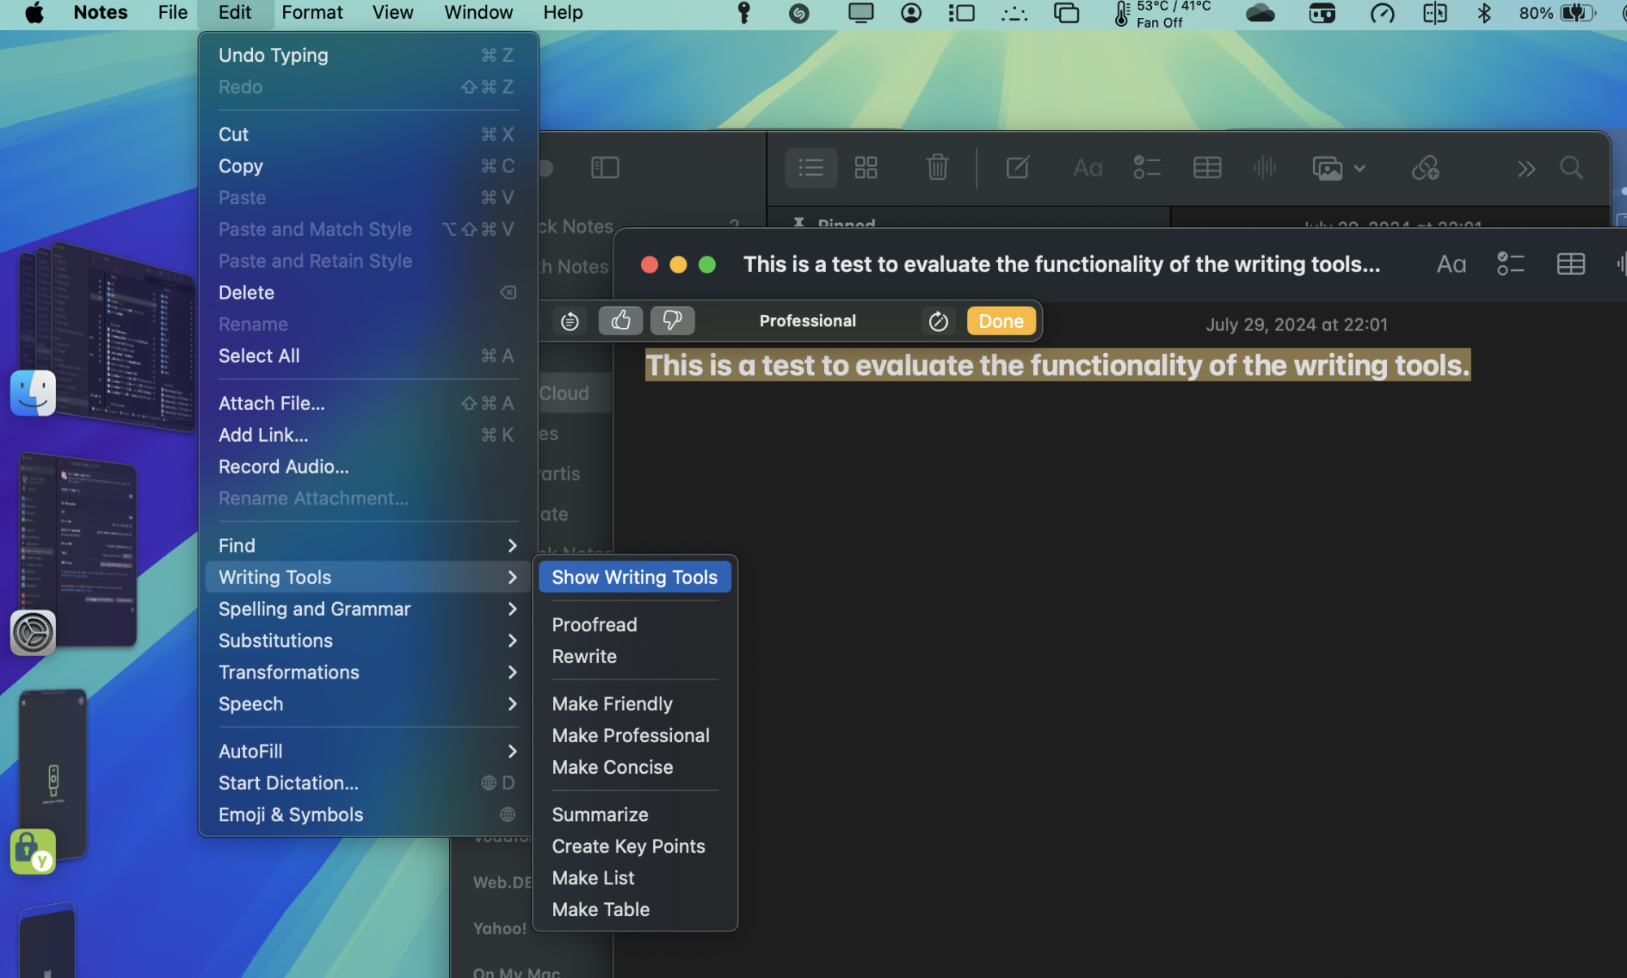
Task: Click the audio waveform record icon
Action: (x=1264, y=168)
